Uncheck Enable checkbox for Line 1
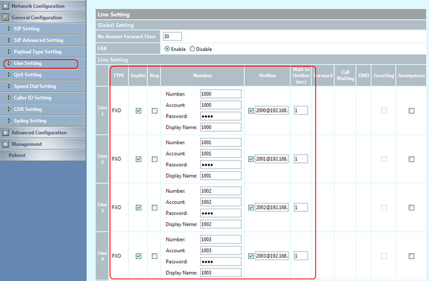 pyautogui.click(x=138, y=111)
